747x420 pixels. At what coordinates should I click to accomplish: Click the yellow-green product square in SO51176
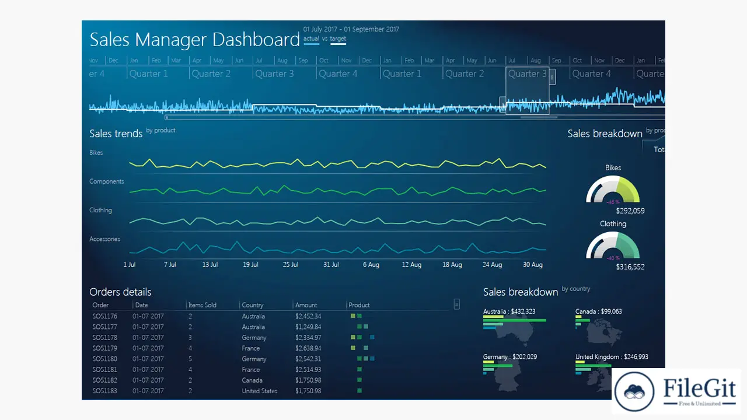click(x=352, y=316)
